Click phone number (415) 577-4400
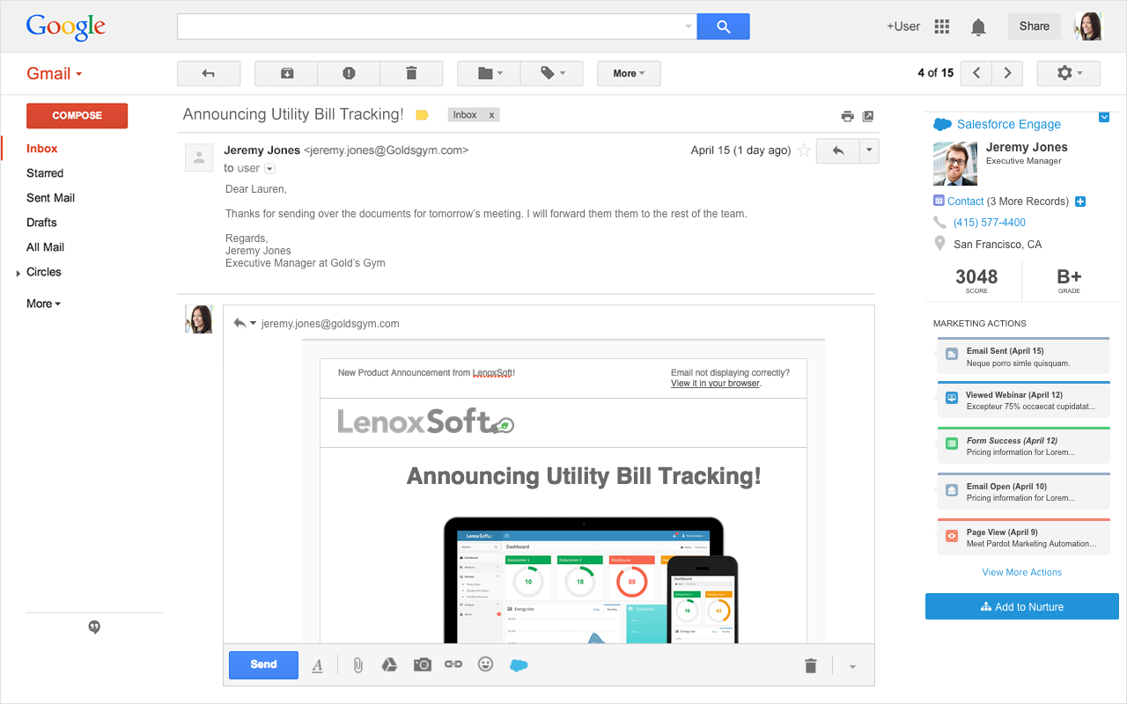1127x704 pixels. tap(990, 223)
